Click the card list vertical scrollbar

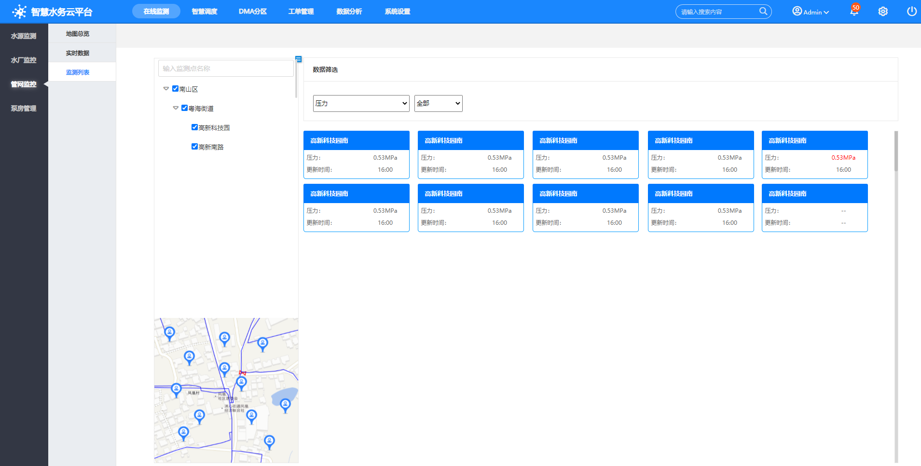(x=896, y=151)
